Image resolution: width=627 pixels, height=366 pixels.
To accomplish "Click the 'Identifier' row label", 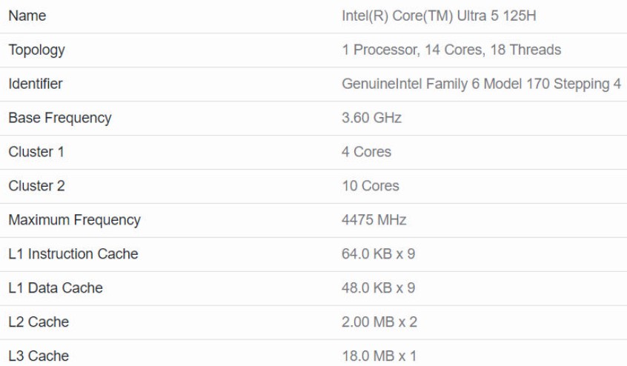I will (35, 84).
